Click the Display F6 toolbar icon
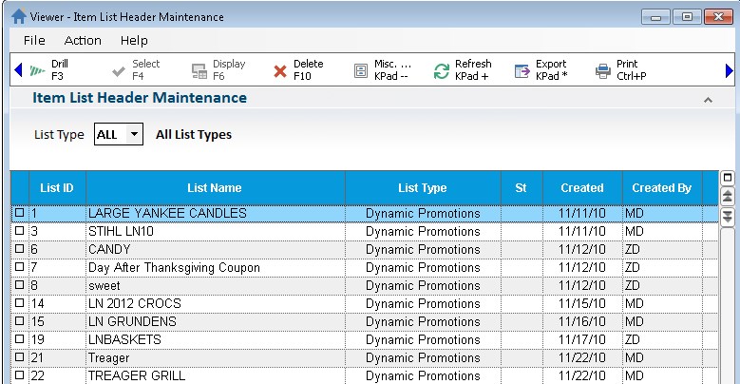This screenshot has width=740, height=384. (x=199, y=70)
